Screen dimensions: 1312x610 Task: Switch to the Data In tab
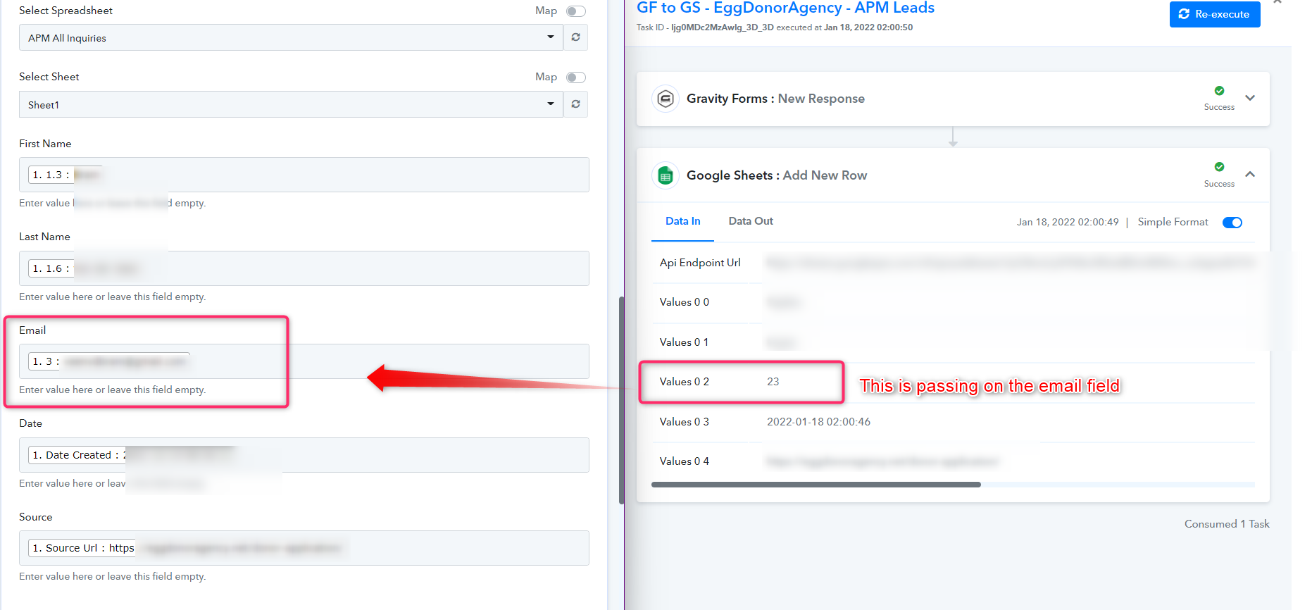(x=682, y=221)
